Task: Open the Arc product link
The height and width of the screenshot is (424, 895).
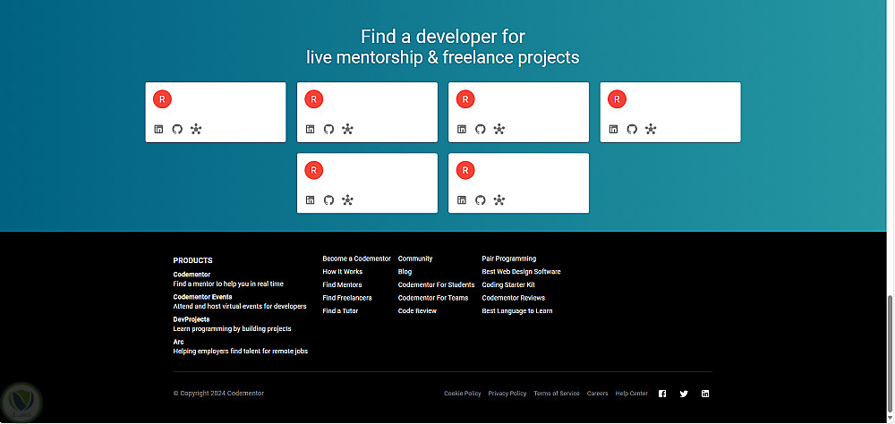Action: [x=179, y=342]
